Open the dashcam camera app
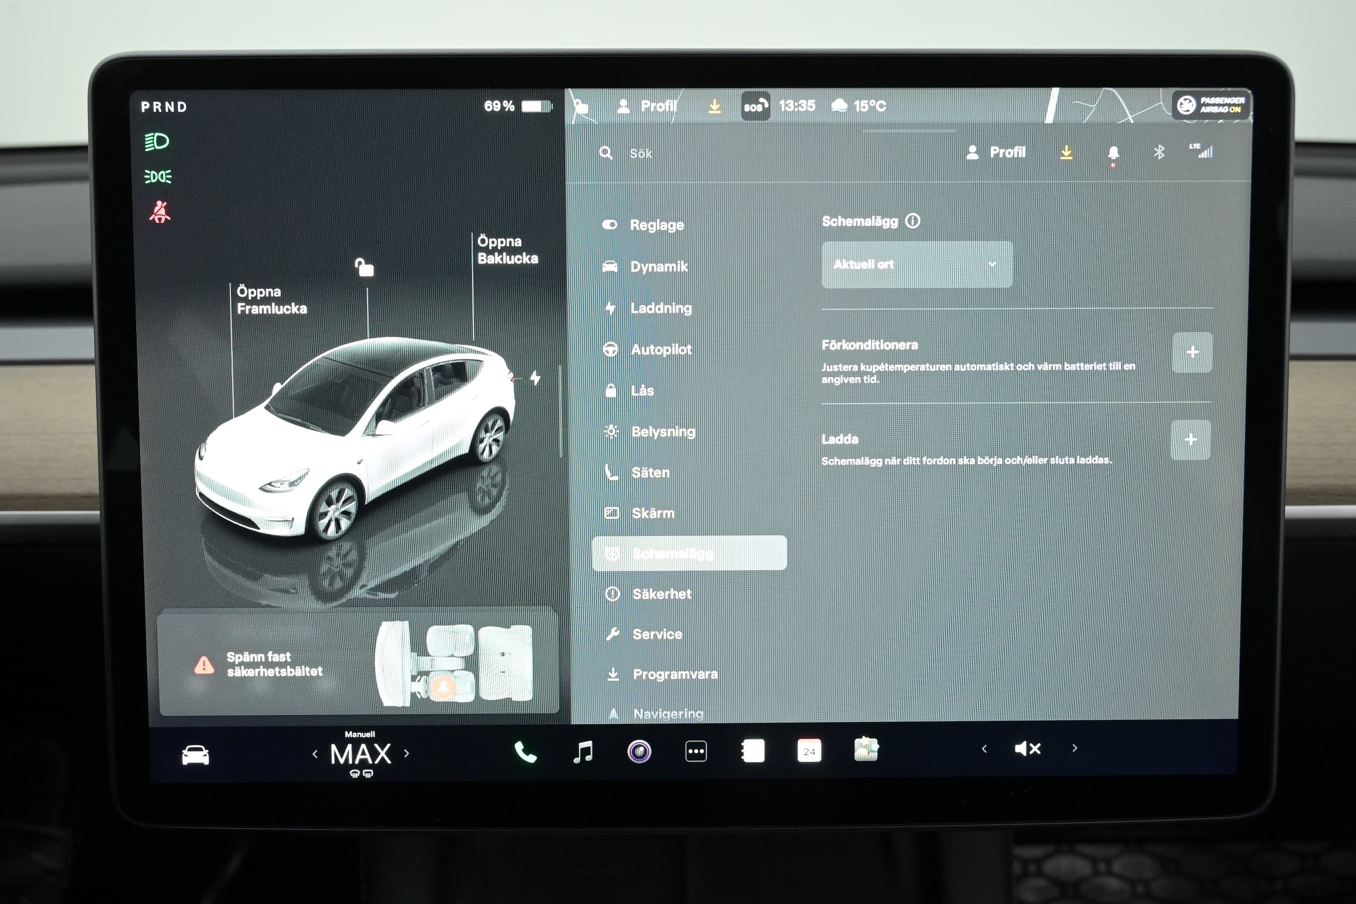This screenshot has width=1356, height=904. coord(639,752)
